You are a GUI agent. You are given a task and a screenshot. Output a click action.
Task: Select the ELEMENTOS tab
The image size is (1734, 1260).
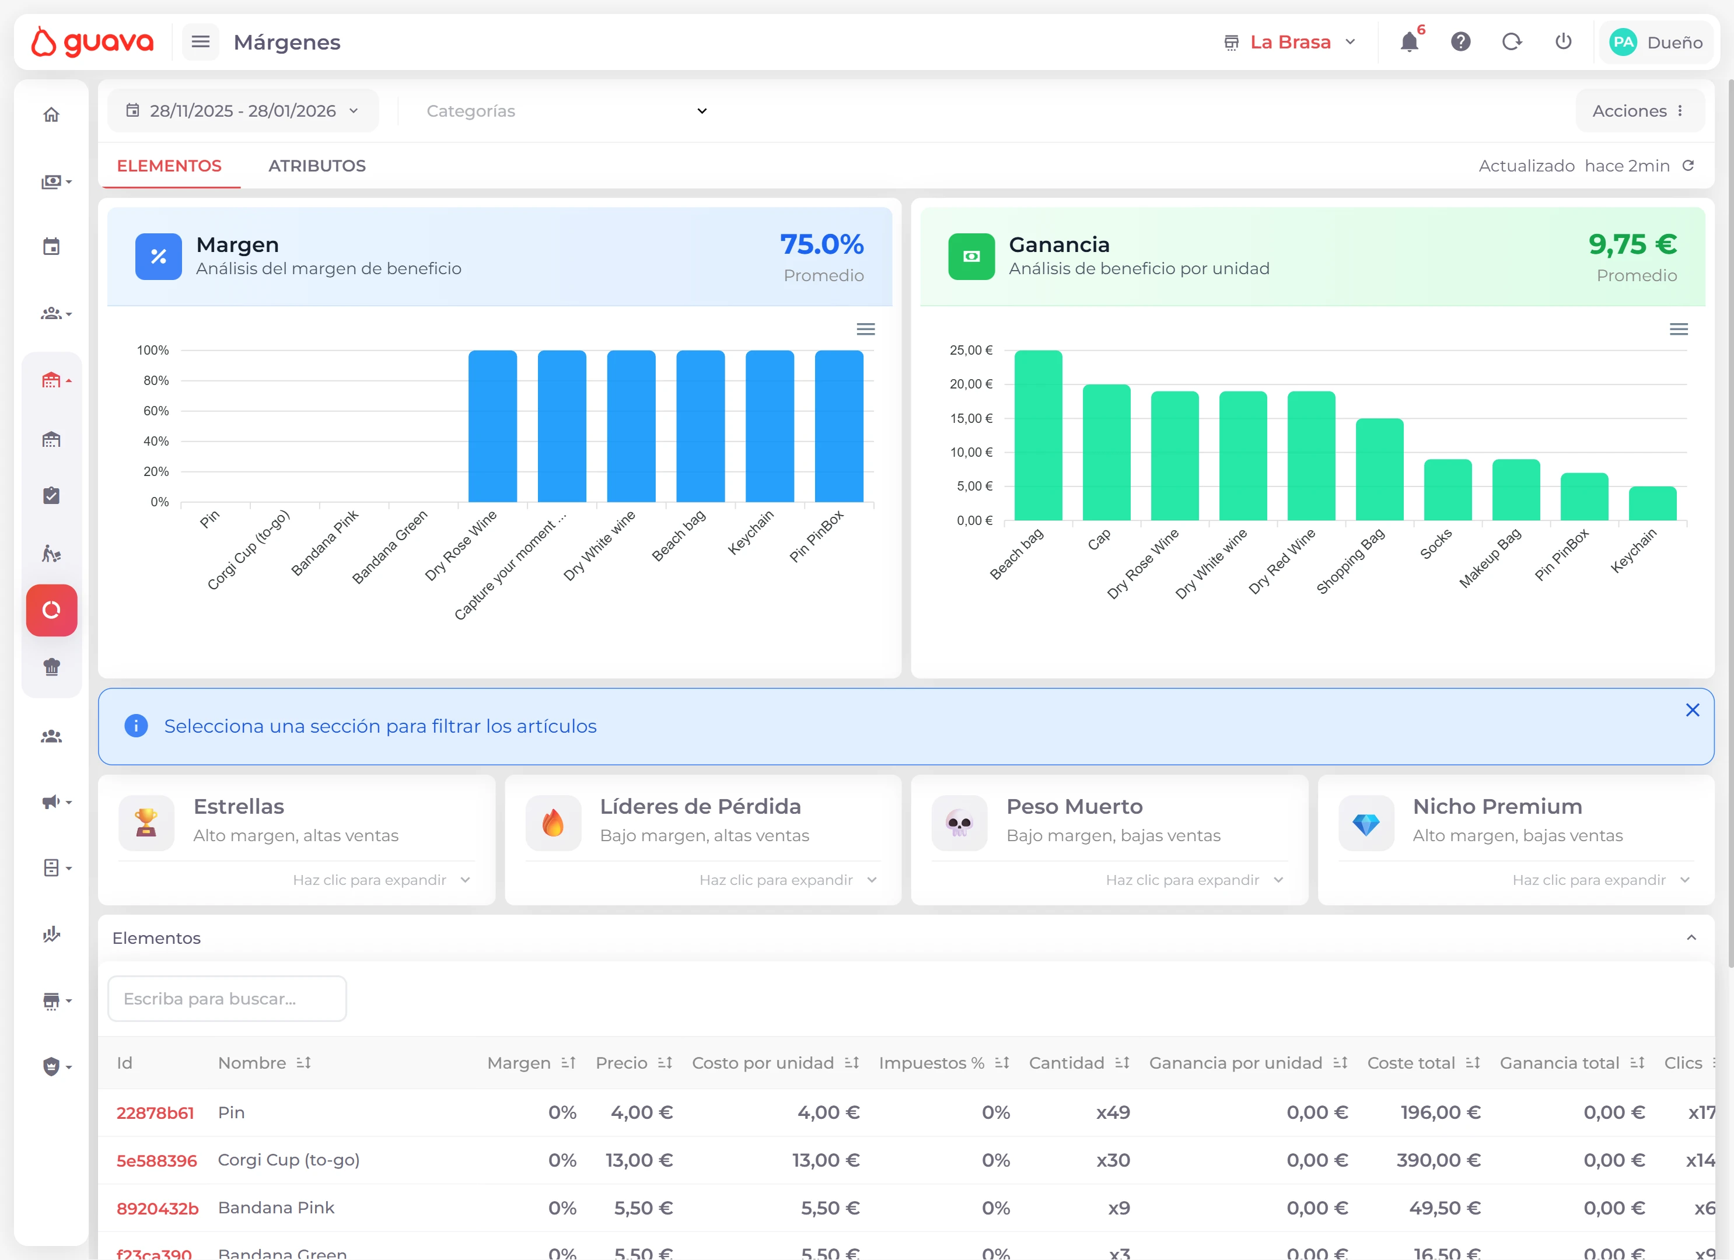point(169,166)
